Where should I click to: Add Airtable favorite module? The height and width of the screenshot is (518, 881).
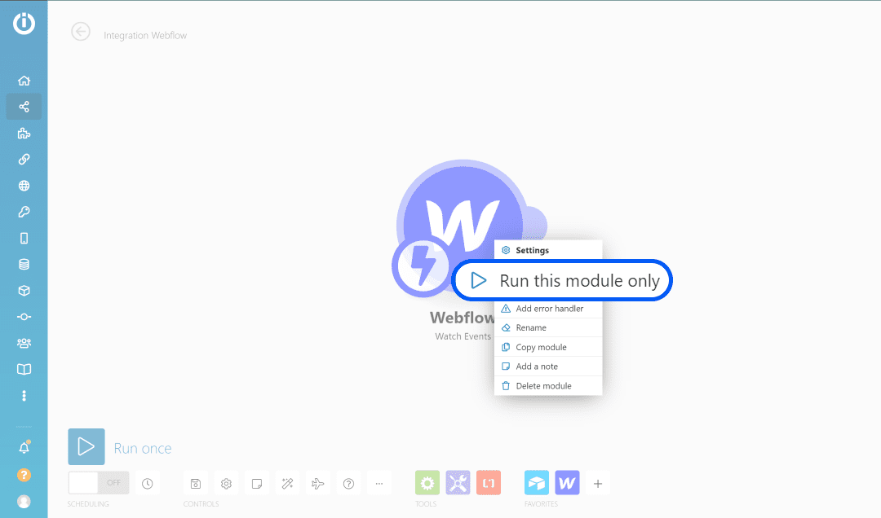click(x=537, y=483)
